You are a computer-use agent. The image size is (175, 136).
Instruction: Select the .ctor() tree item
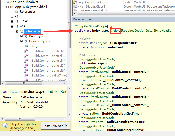click(x=33, y=46)
